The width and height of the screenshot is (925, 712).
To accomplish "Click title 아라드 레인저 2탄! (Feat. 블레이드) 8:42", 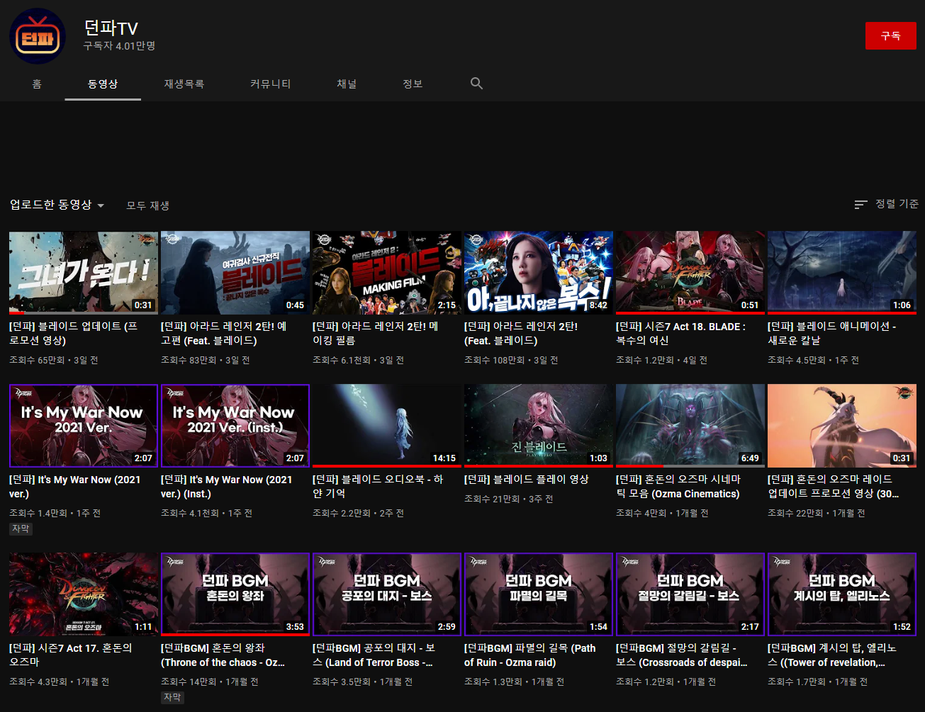I will coord(521,334).
